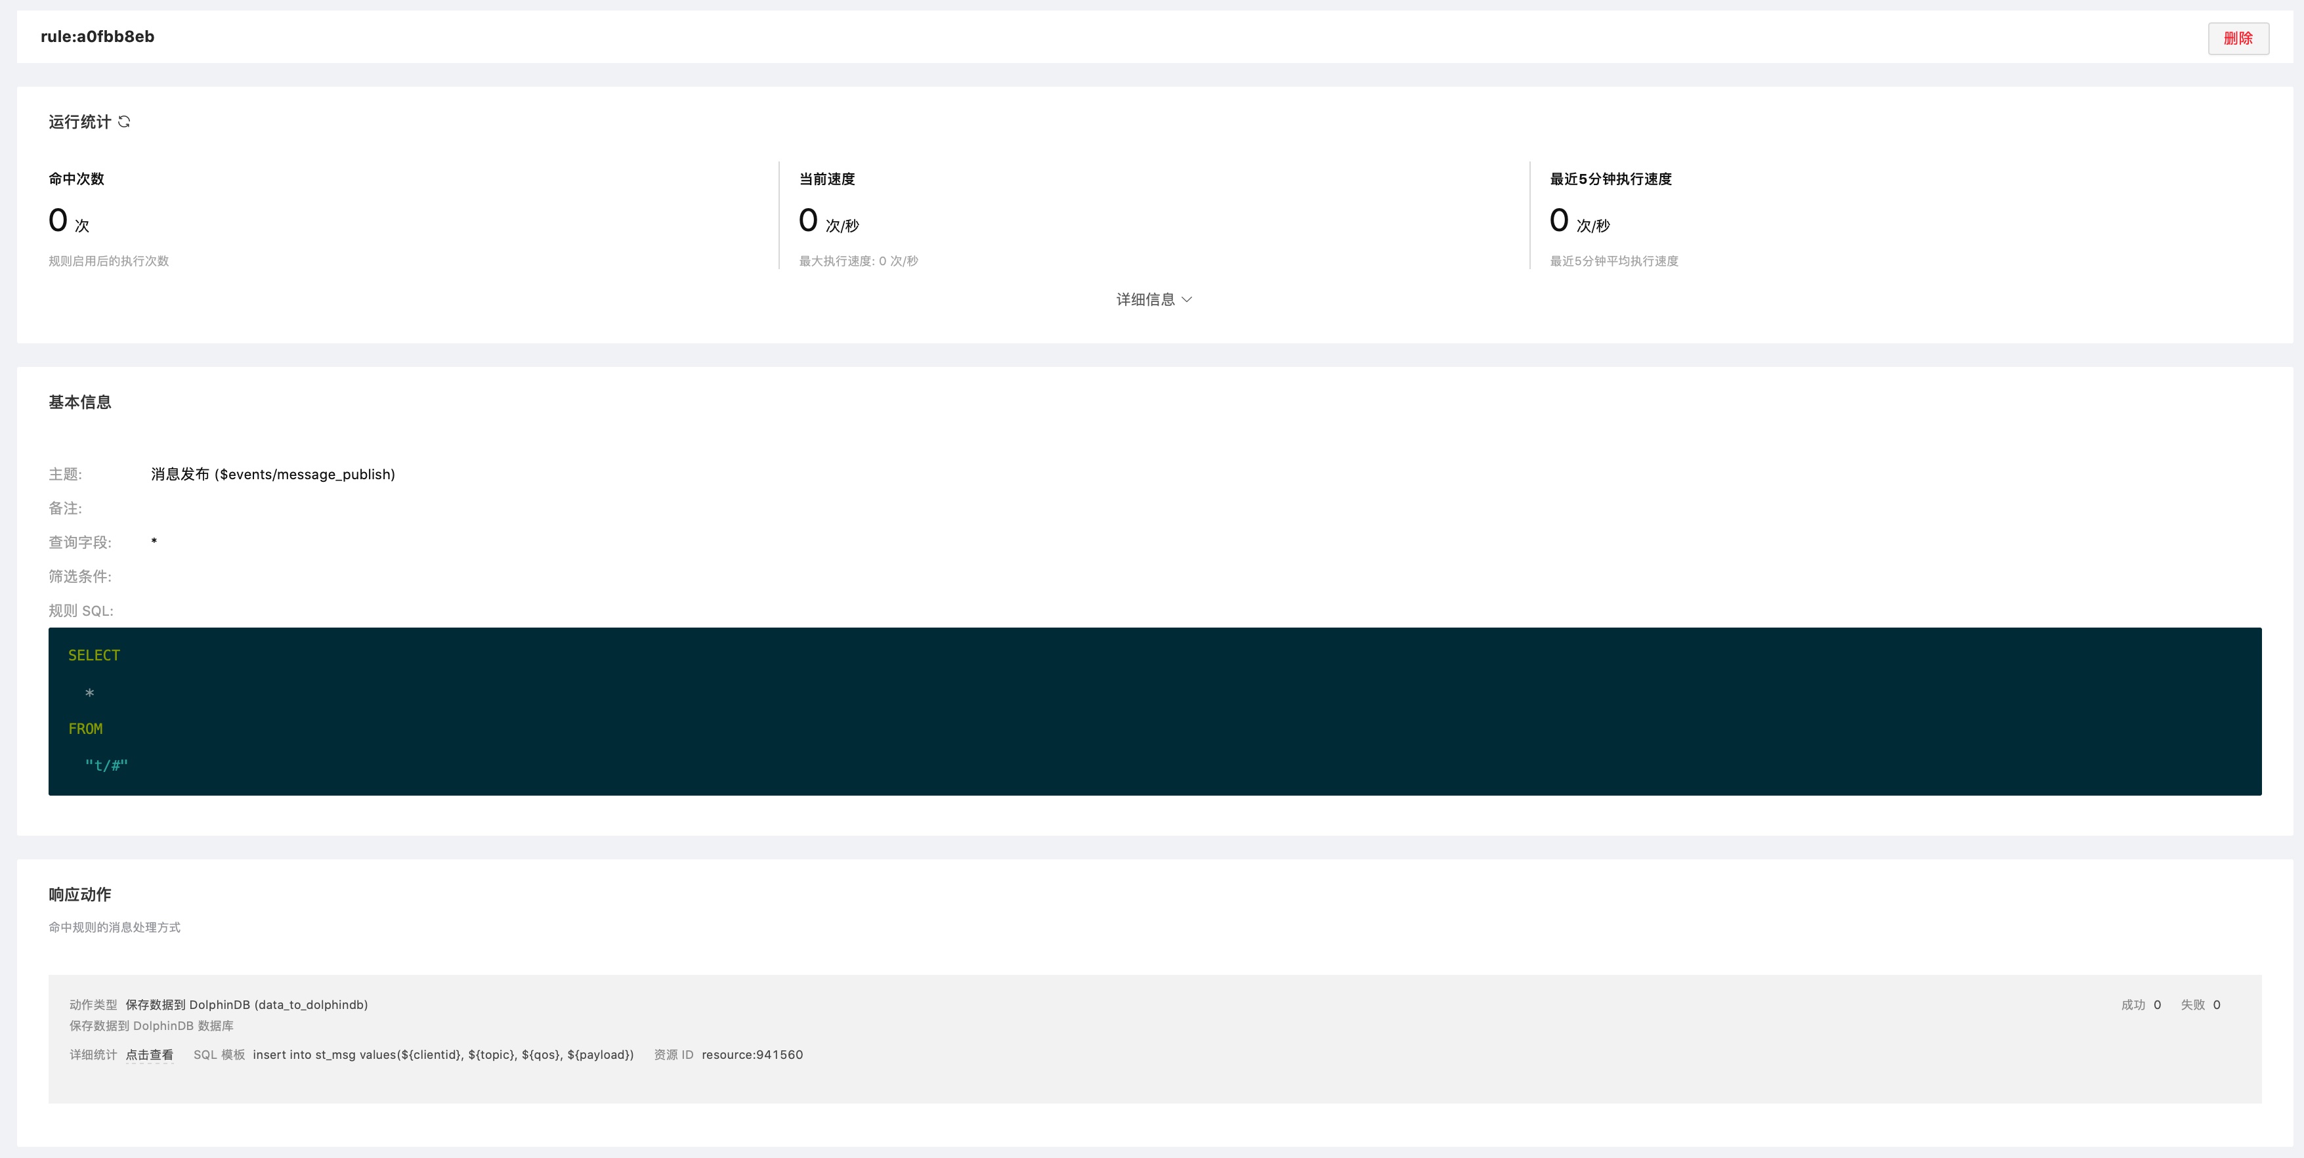Select the 查询字段 value asterisk
The height and width of the screenshot is (1158, 2304).
[x=154, y=542]
